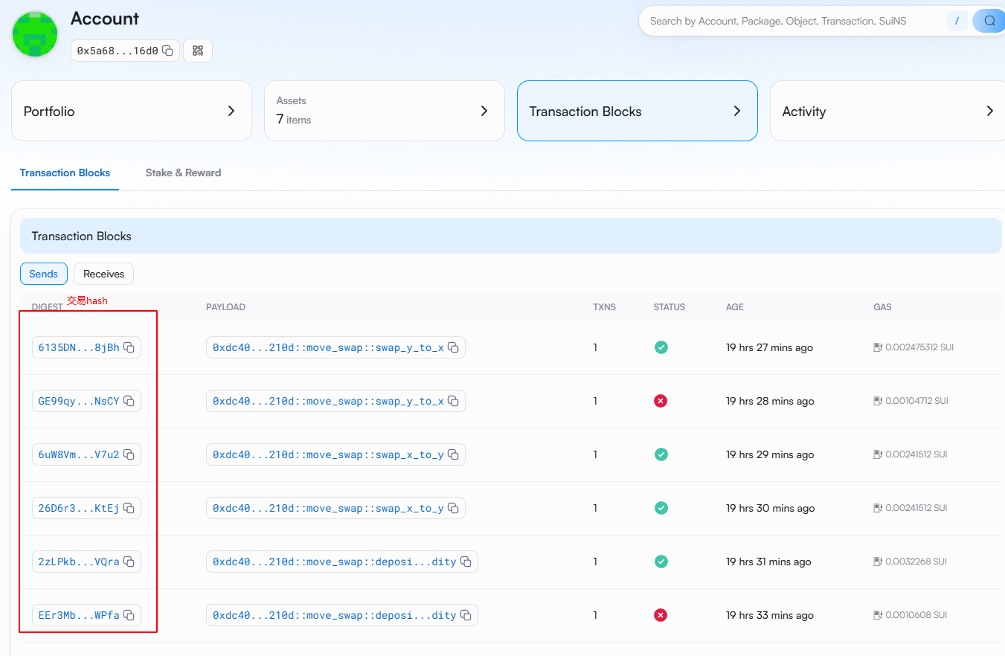Screen dimensions: 1005x656
Task: Copy payload in the 19 hrs 27 mins row
Action: [453, 347]
